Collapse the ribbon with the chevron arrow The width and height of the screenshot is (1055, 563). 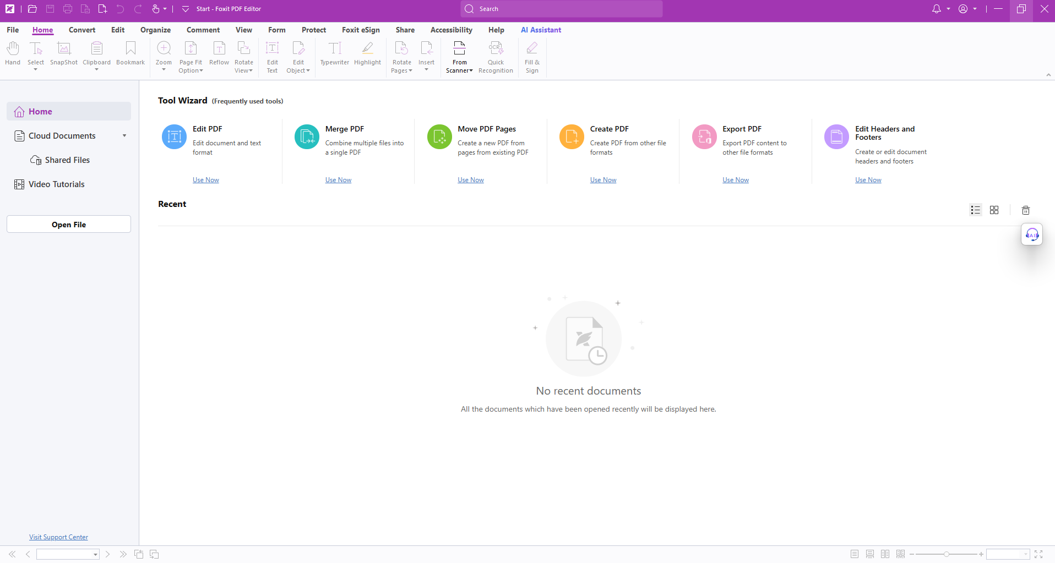coord(1048,75)
